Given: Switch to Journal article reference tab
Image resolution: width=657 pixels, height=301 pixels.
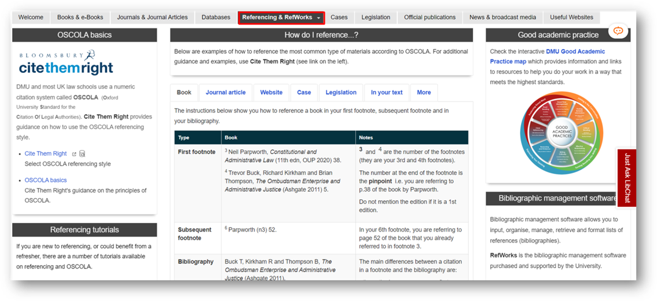Looking at the screenshot, I should [x=225, y=93].
